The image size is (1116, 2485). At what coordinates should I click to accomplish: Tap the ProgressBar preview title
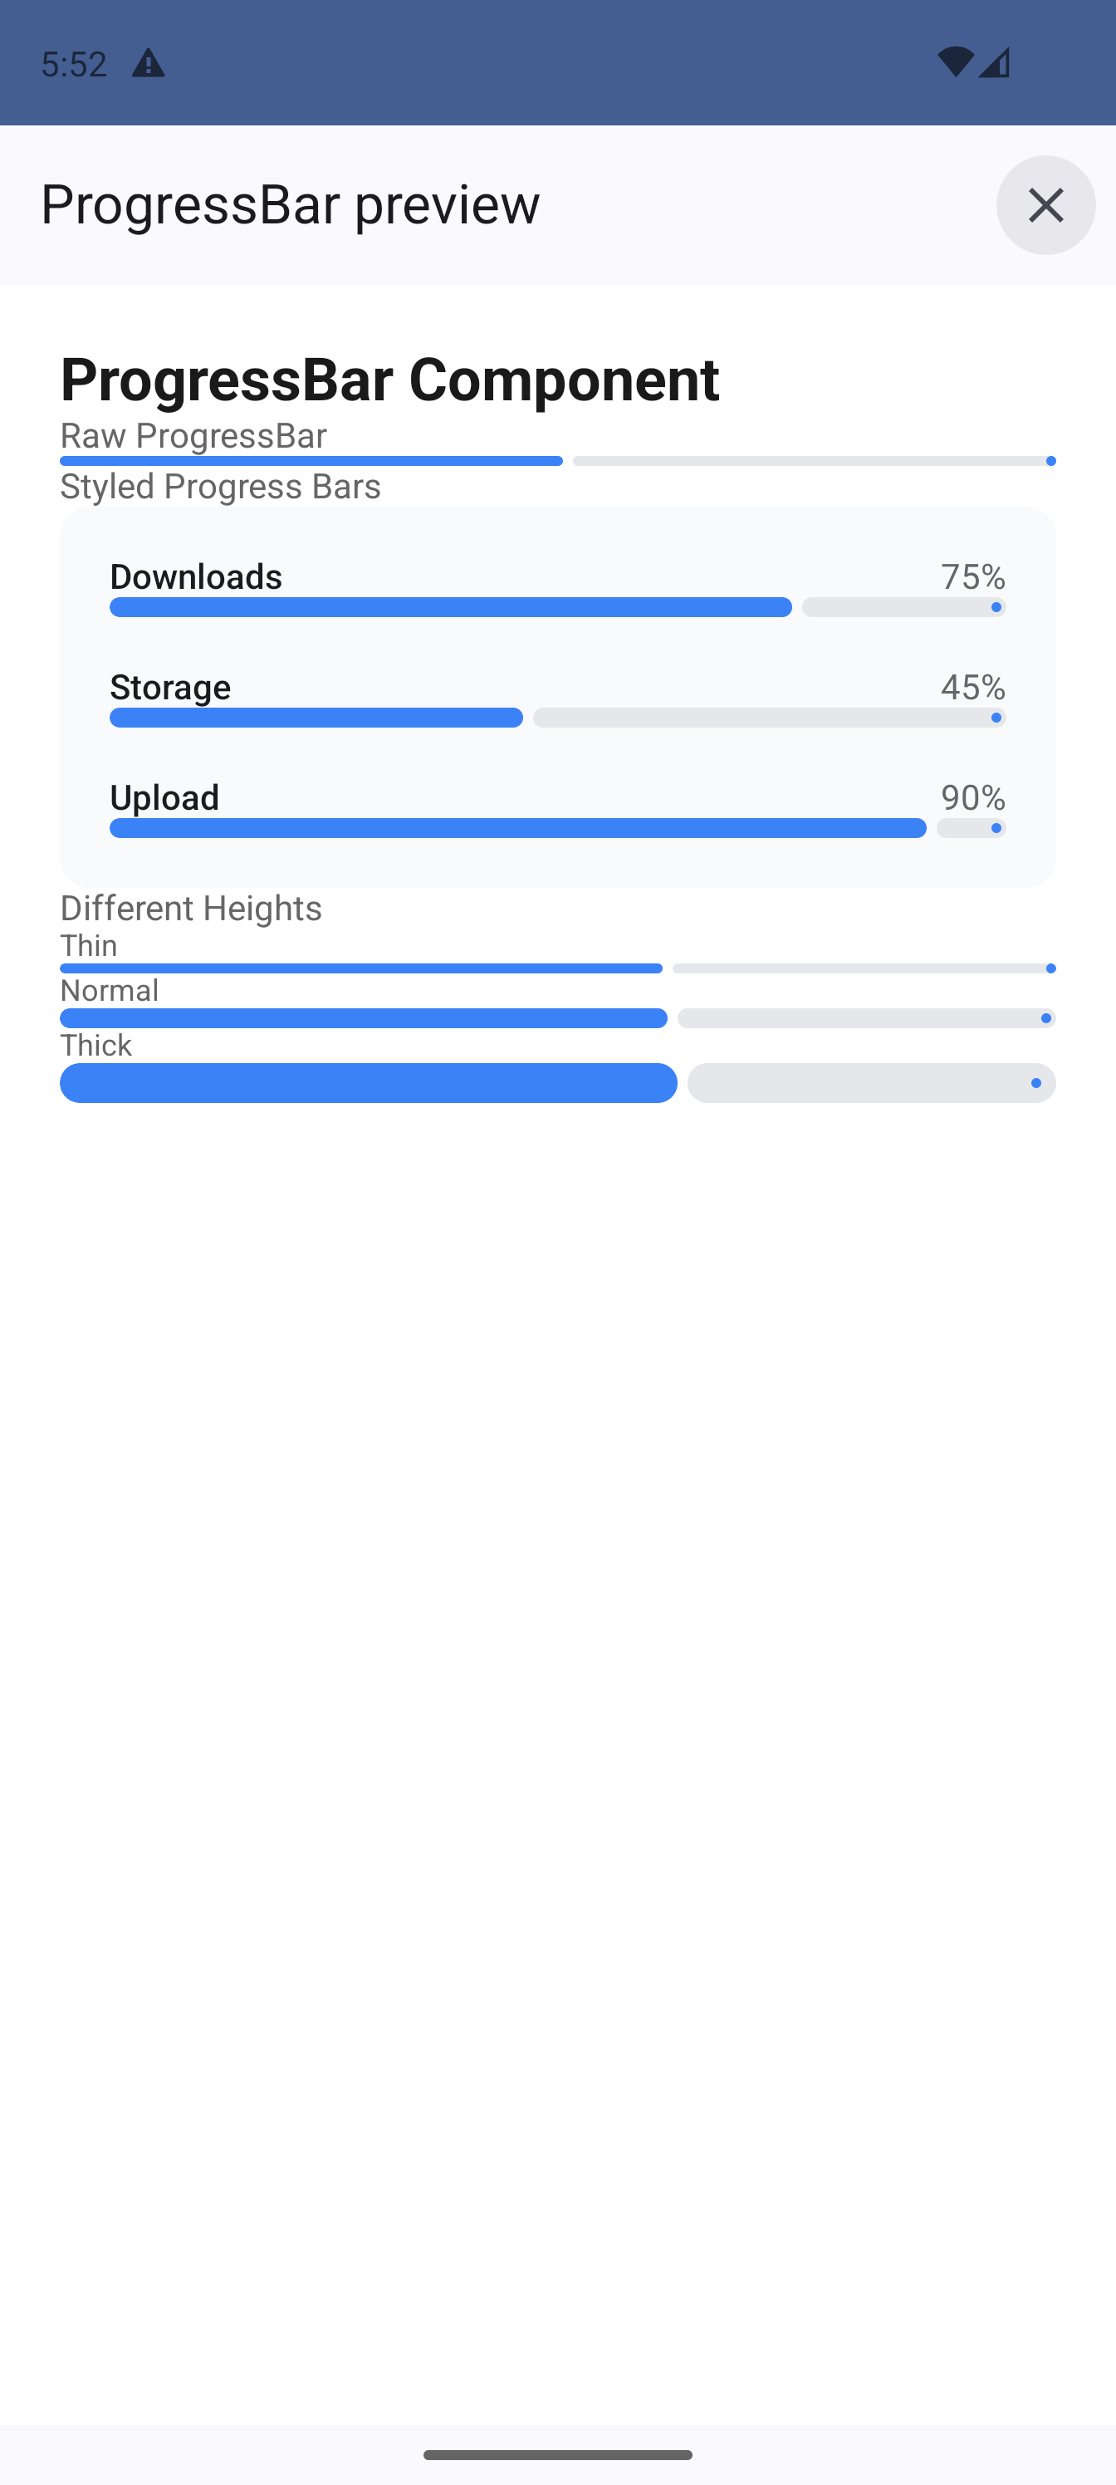(291, 204)
